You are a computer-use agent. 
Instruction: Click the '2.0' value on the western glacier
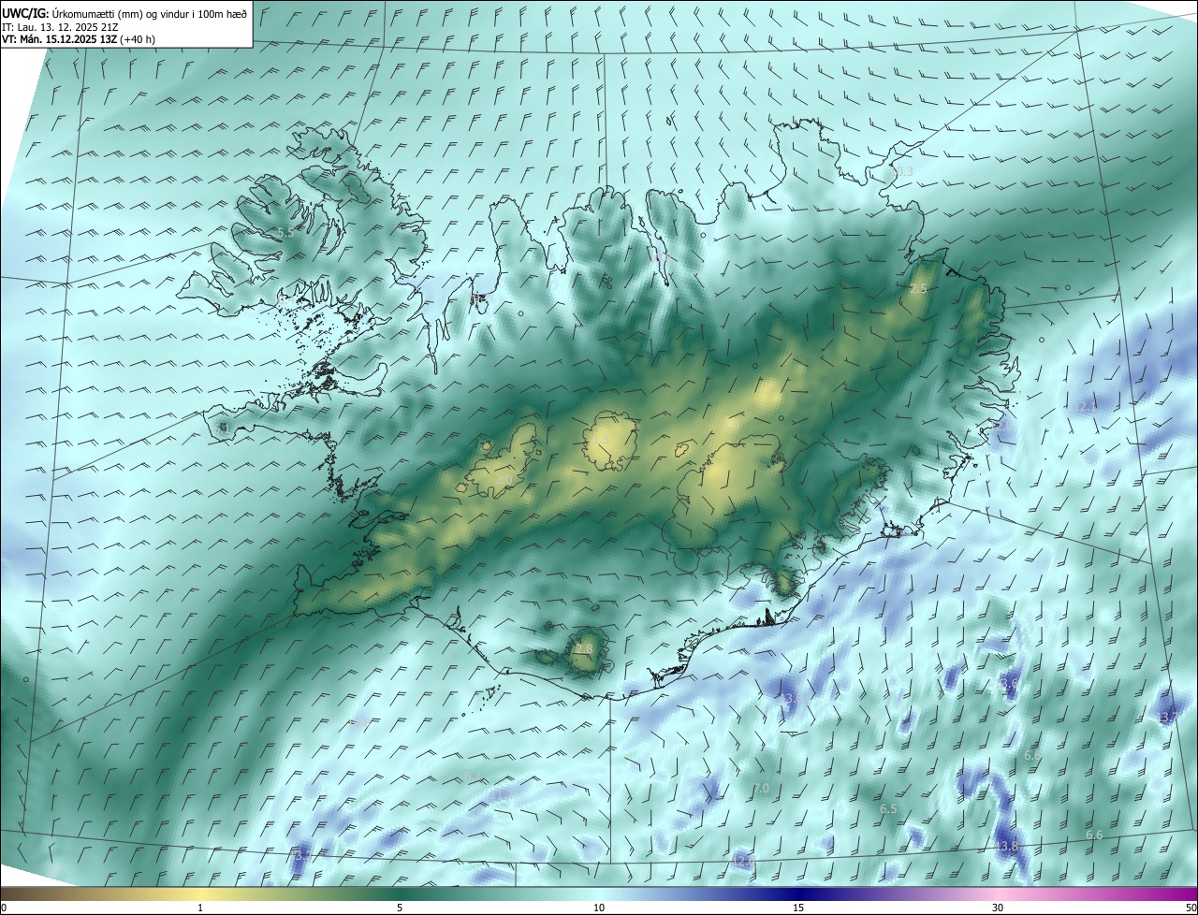[504, 480]
